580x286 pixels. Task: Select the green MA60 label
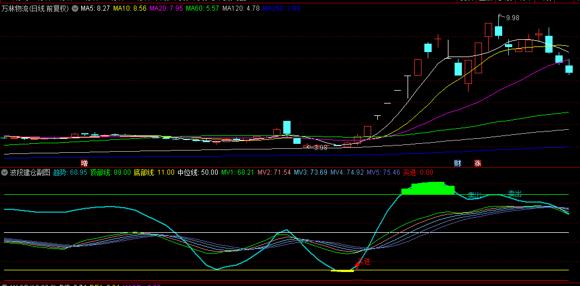click(x=202, y=9)
